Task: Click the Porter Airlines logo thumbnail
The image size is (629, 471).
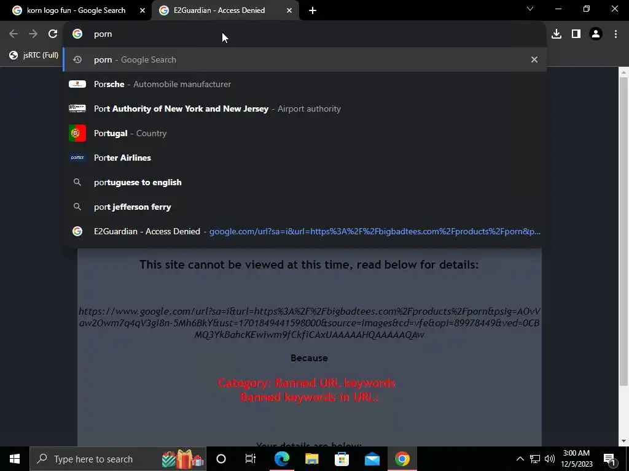Action: (77, 158)
